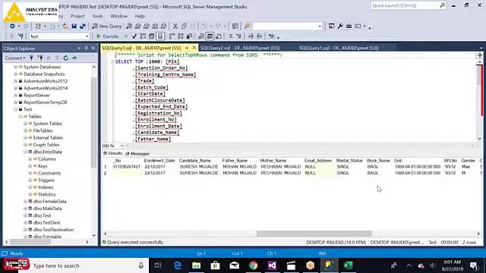
Task: Open the Help menu
Action: coord(140,16)
